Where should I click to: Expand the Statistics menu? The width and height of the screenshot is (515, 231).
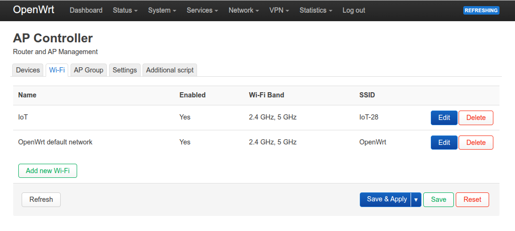[x=316, y=10]
